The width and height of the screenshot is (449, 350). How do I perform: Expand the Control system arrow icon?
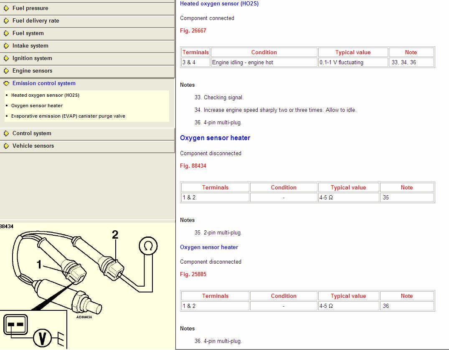tap(6, 133)
